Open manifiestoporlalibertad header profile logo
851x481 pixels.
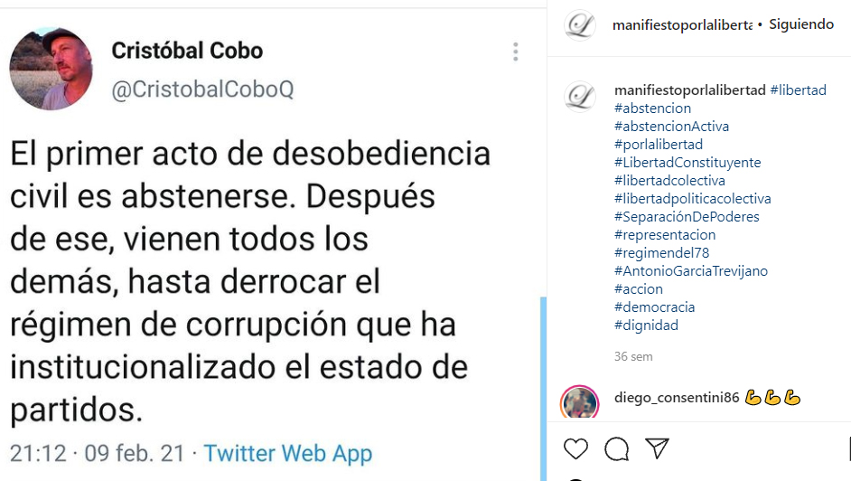click(580, 25)
